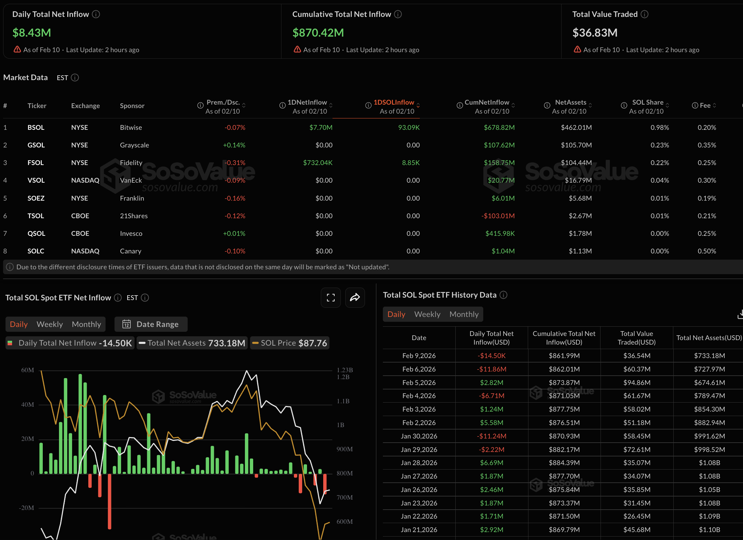Open the BSOL ticker row

(x=36, y=127)
